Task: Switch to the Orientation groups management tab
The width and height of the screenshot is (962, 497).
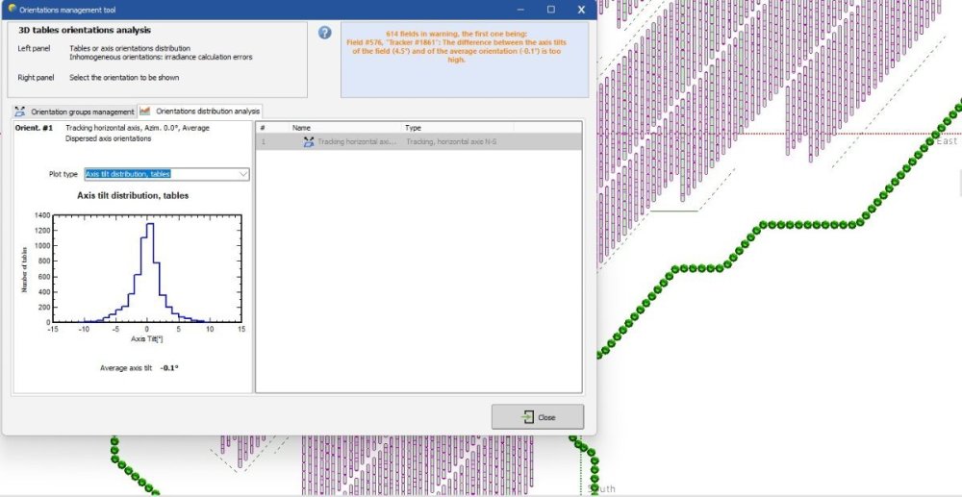Action: (x=74, y=112)
